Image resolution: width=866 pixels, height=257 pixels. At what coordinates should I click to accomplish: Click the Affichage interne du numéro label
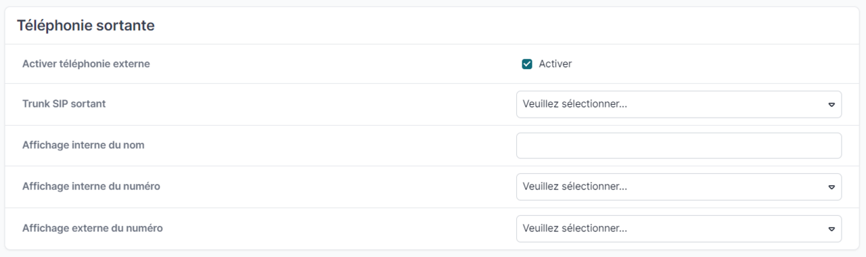coord(91,186)
